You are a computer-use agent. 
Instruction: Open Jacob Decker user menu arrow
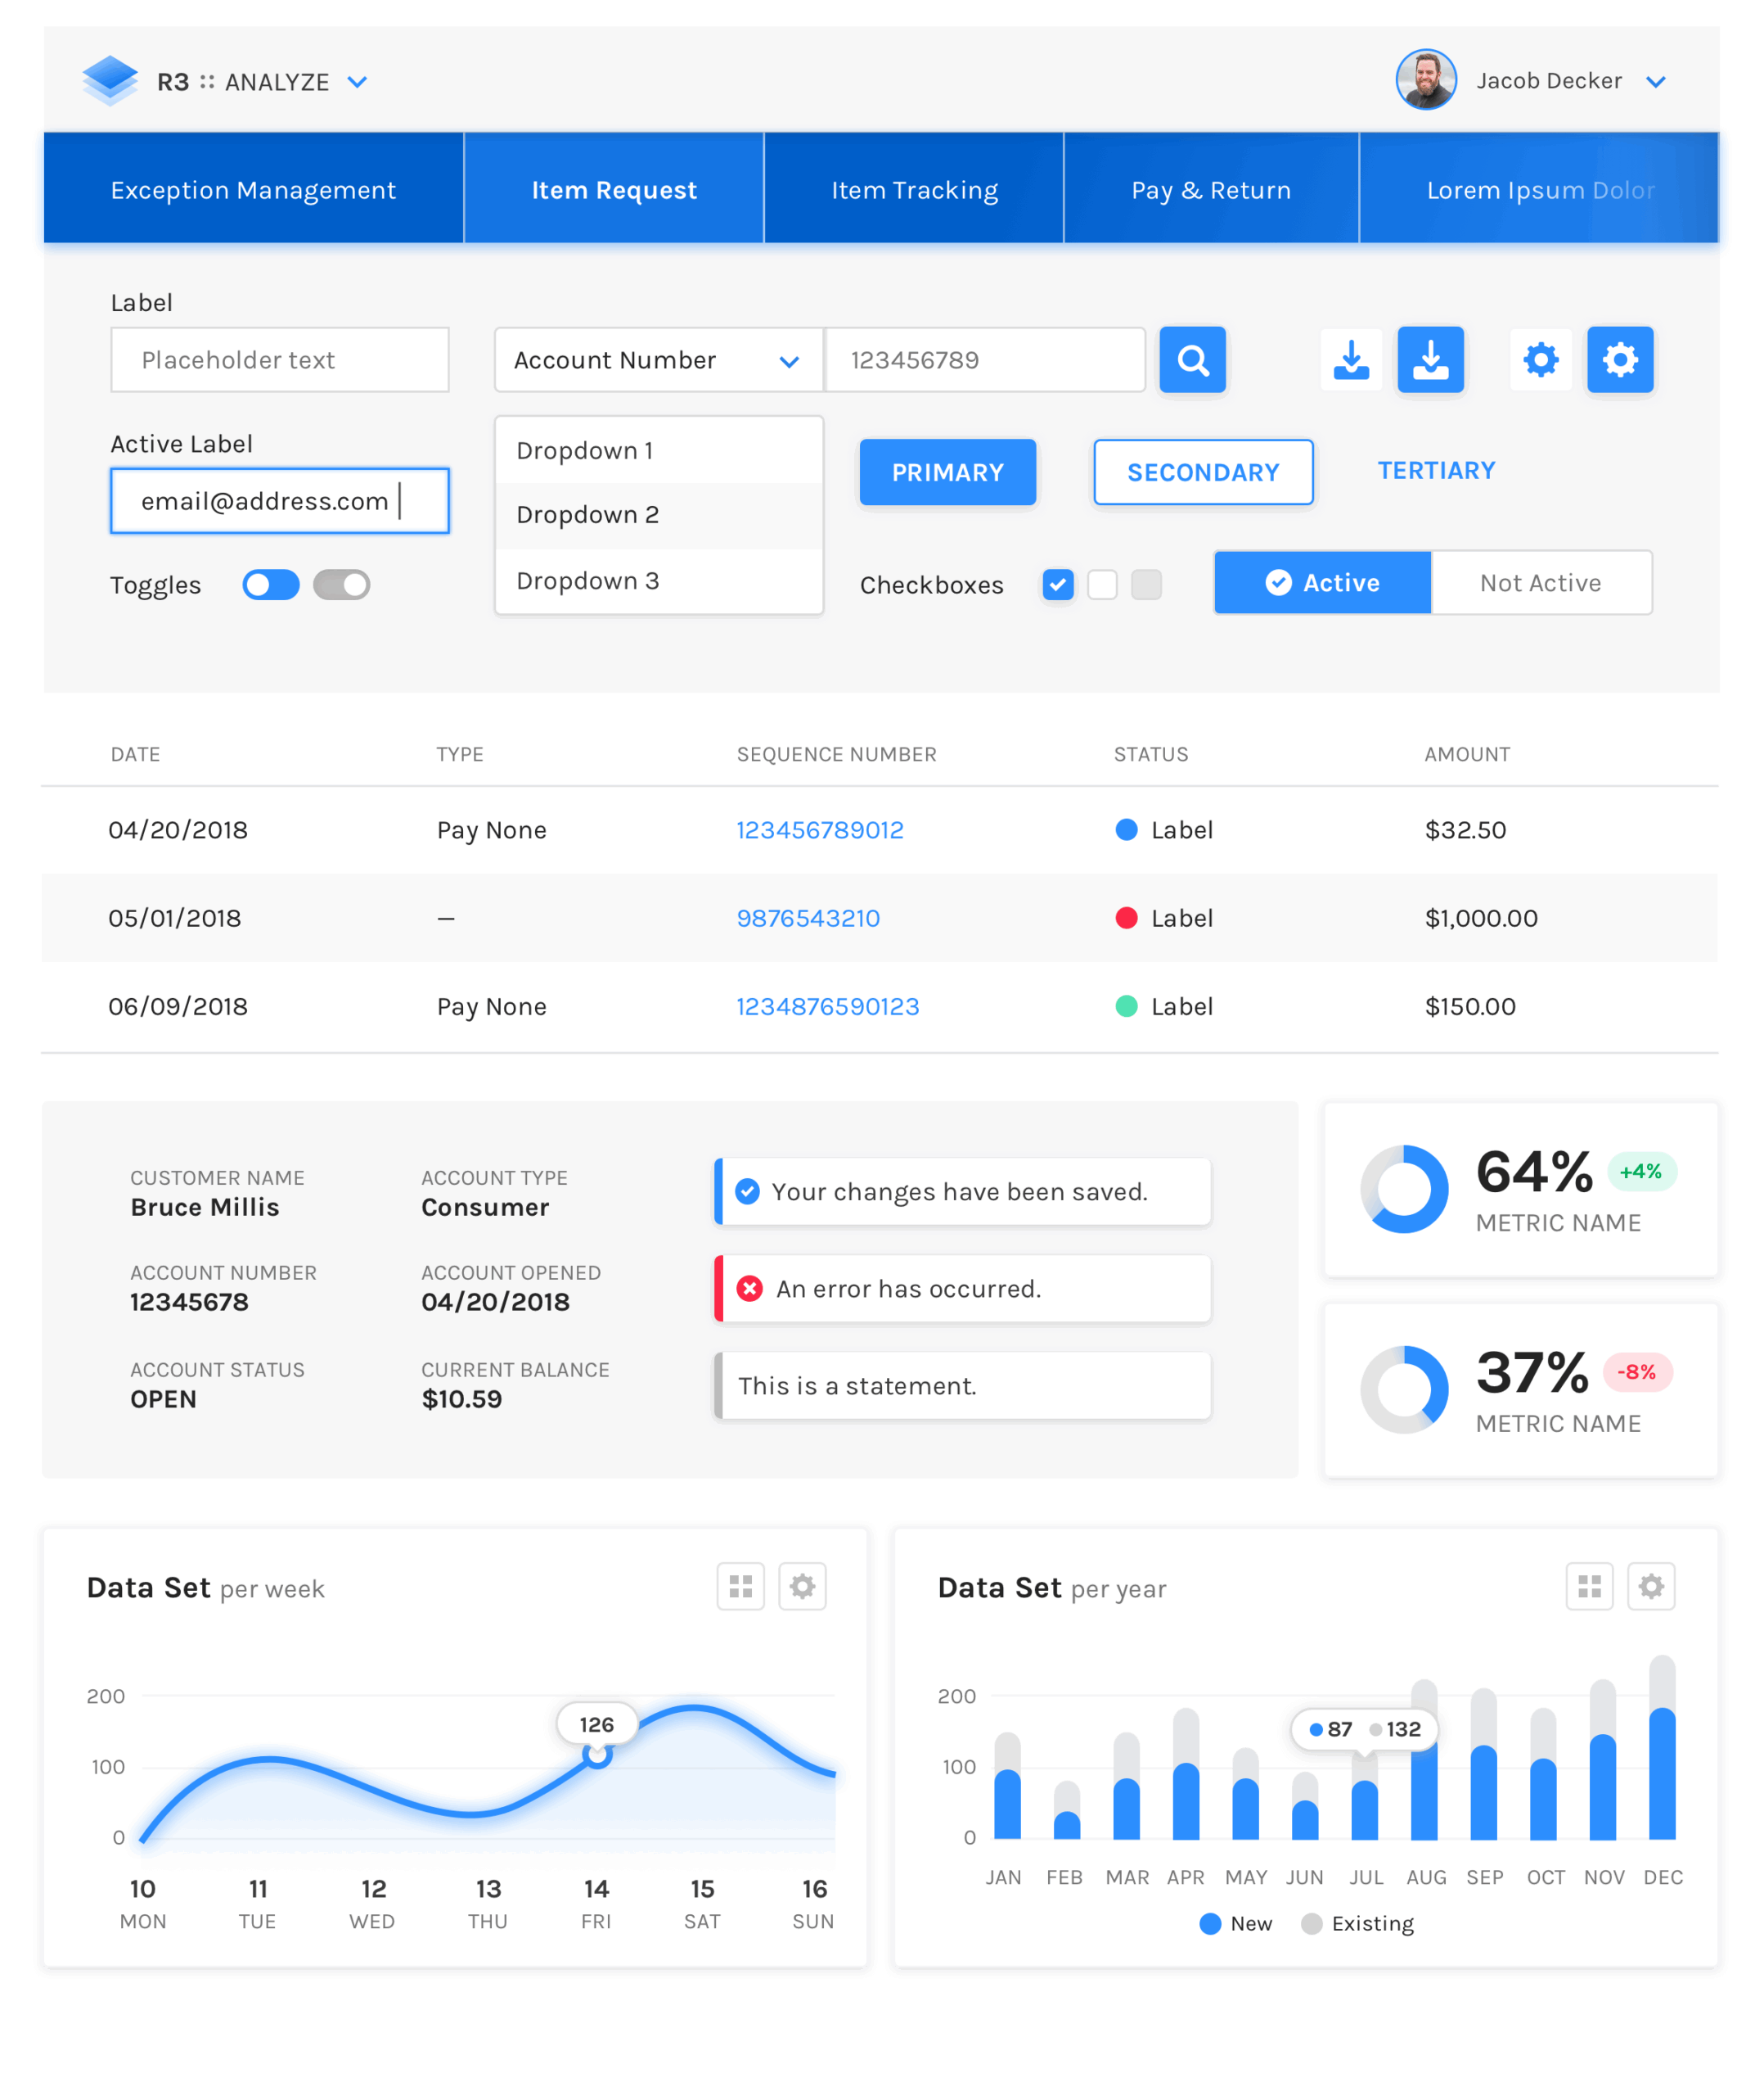click(x=1655, y=82)
